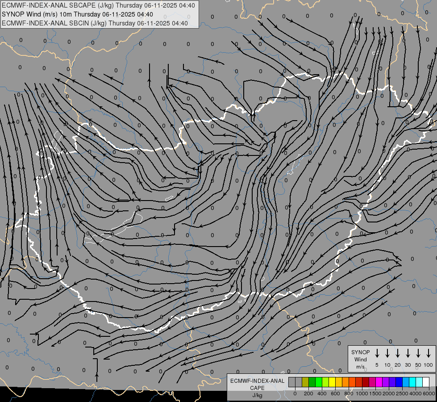Pick the yellow-green CAPE scale swatch
Image resolution: width=437 pixels, height=402 pixels.
tap(325, 382)
